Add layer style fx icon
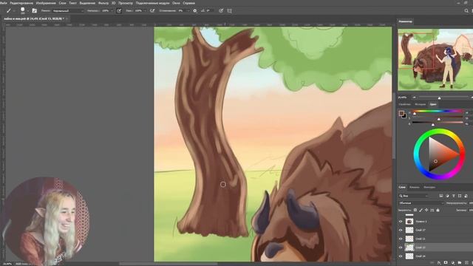 pos(439,263)
